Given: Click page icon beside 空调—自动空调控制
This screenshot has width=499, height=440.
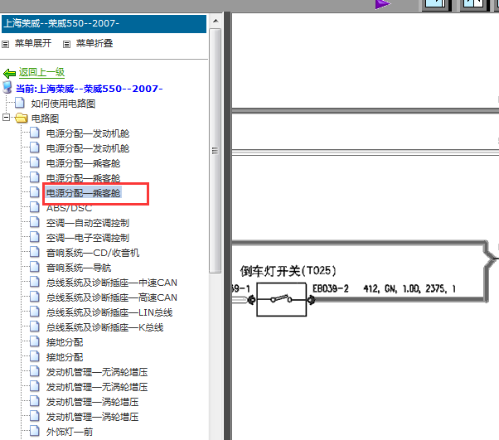Looking at the screenshot, I should click(35, 222).
